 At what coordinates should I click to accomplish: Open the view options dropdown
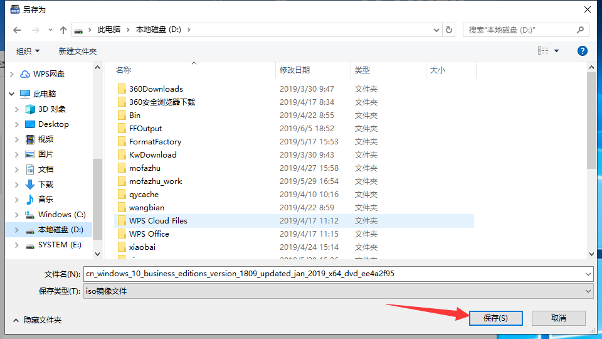pyautogui.click(x=556, y=51)
